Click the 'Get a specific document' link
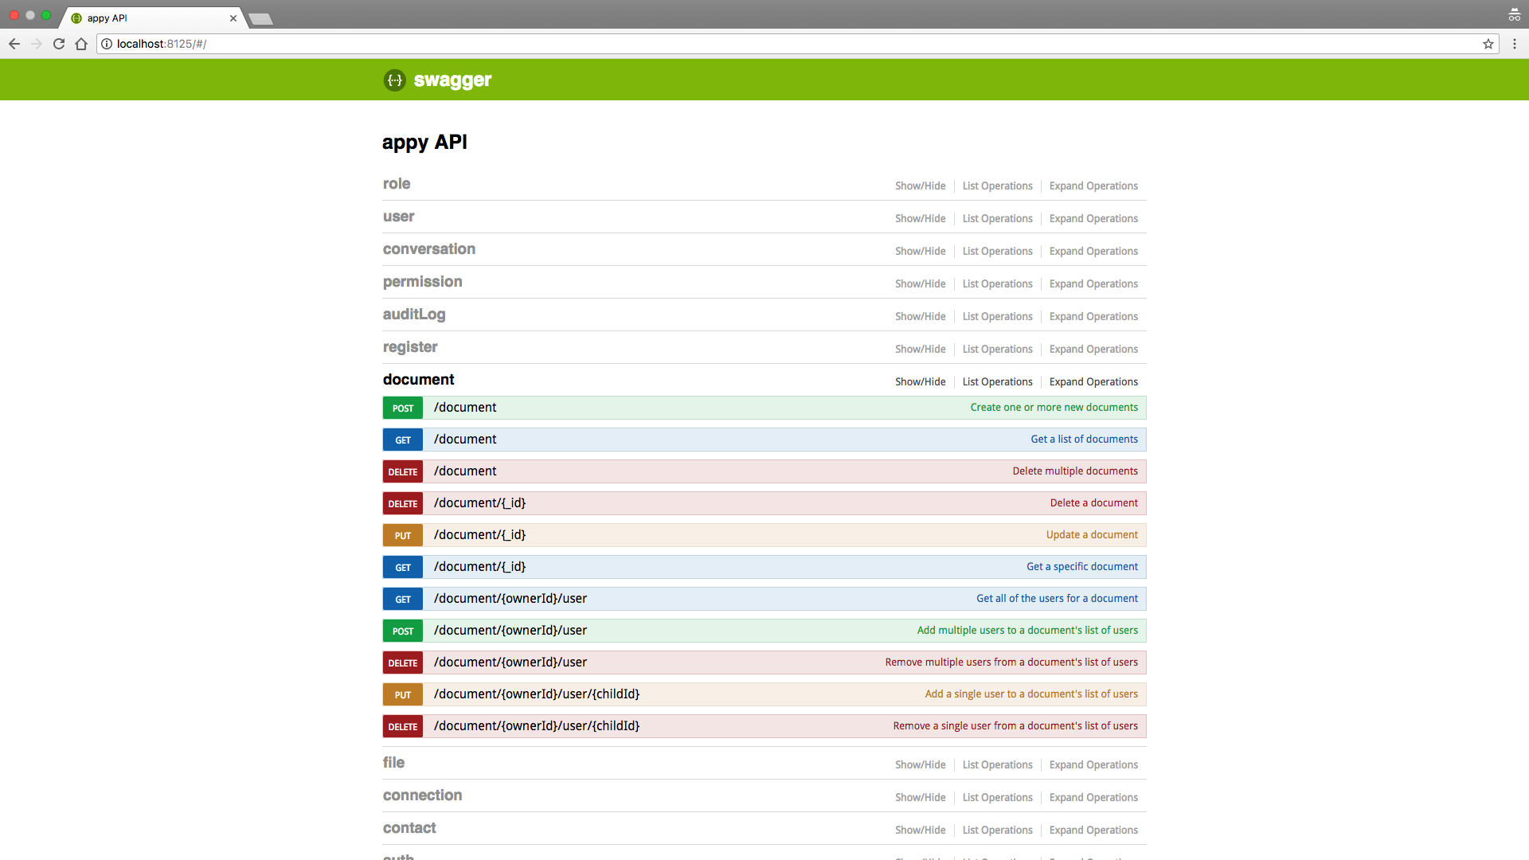Screen dimensions: 1529x860 (x=1081, y=567)
